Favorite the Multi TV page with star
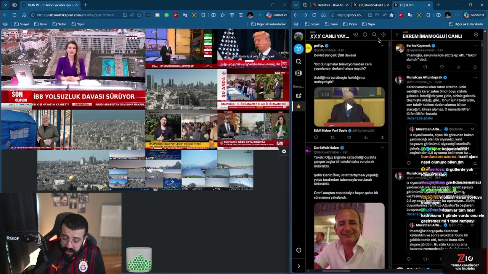 pyautogui.click(x=139, y=15)
